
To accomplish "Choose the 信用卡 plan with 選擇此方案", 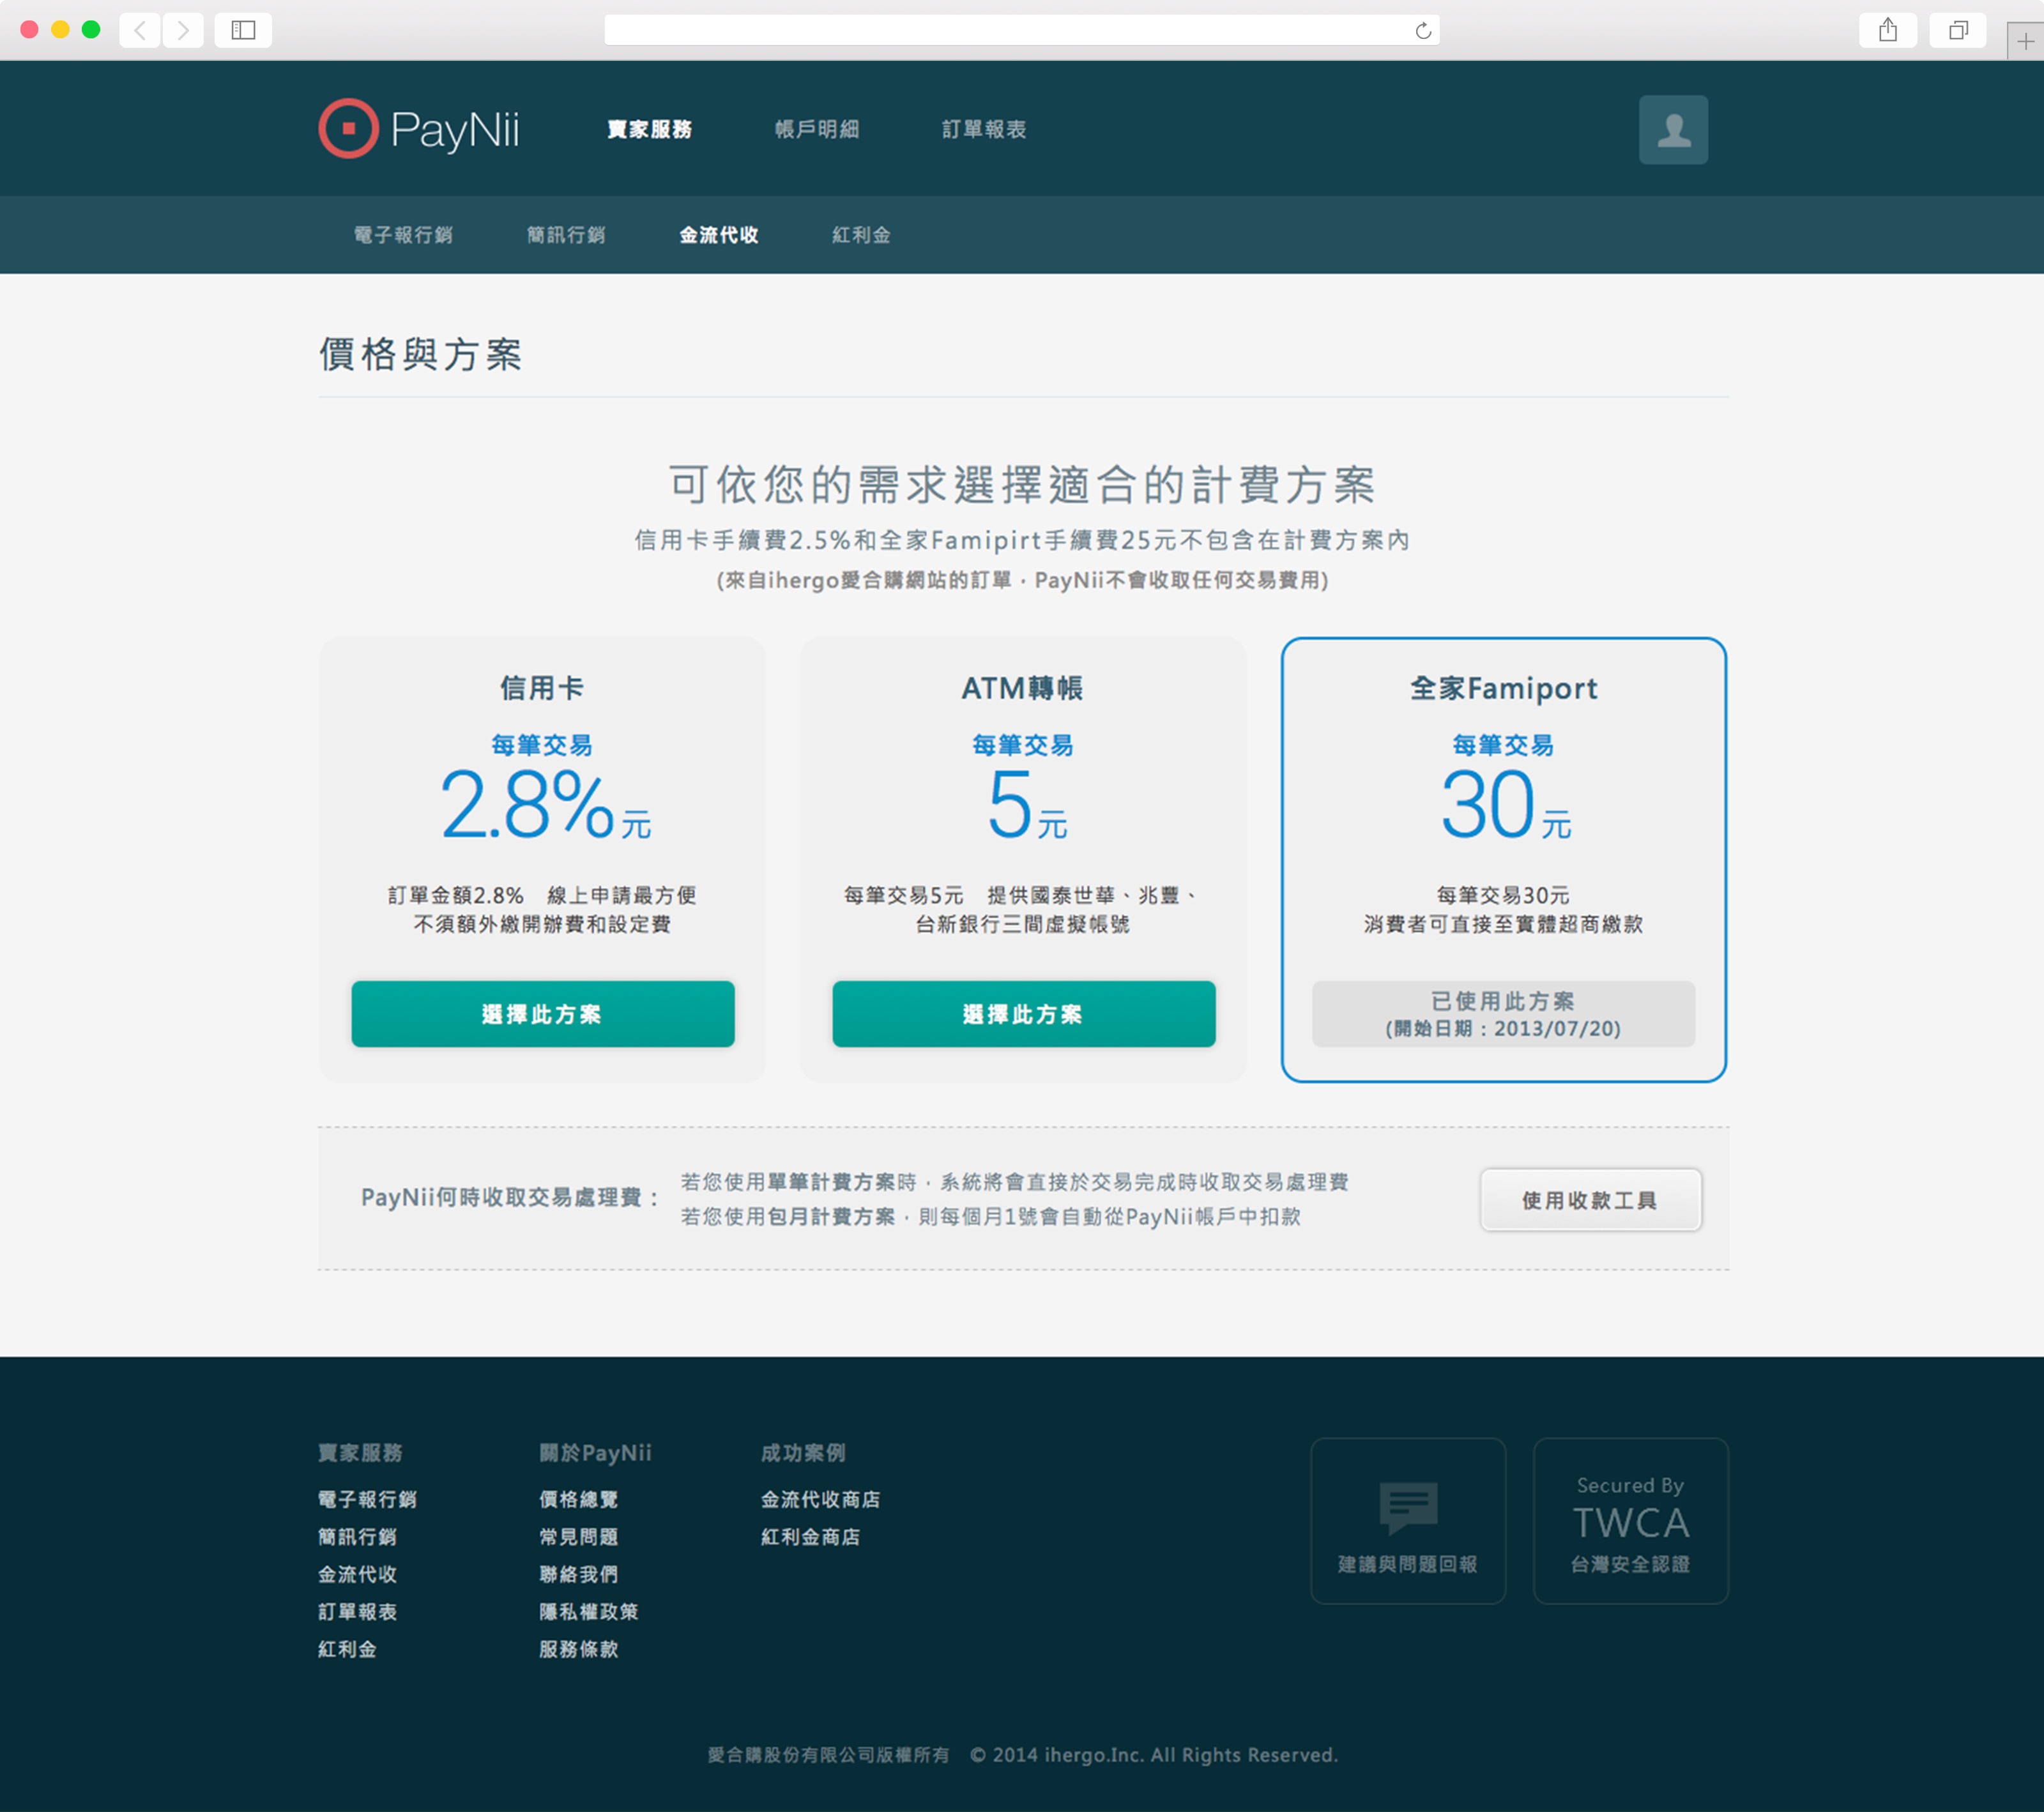I will pyautogui.click(x=542, y=1014).
